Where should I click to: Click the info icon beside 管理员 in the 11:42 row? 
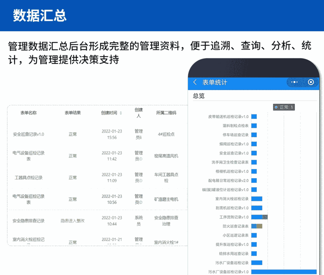tap(140, 159)
